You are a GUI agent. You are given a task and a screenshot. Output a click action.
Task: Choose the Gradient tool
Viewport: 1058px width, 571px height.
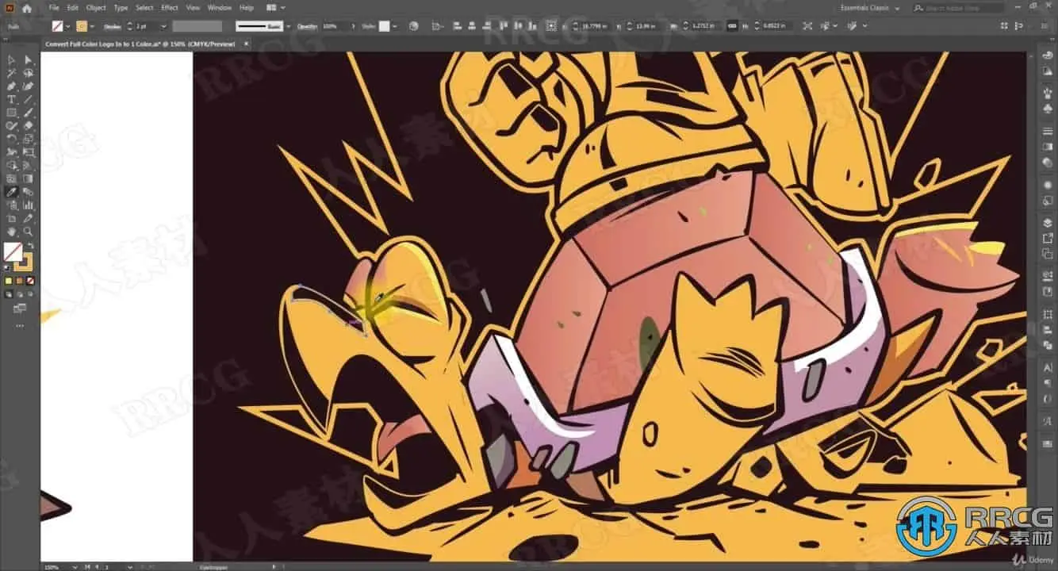point(29,178)
